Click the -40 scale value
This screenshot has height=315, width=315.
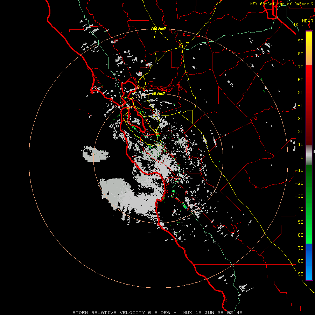point(299,209)
